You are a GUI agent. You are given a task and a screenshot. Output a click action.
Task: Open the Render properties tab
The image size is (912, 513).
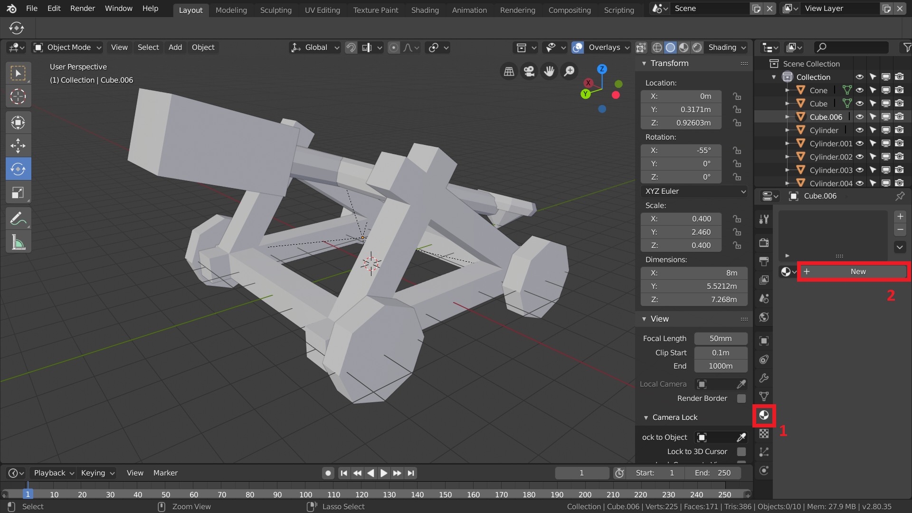tap(764, 243)
